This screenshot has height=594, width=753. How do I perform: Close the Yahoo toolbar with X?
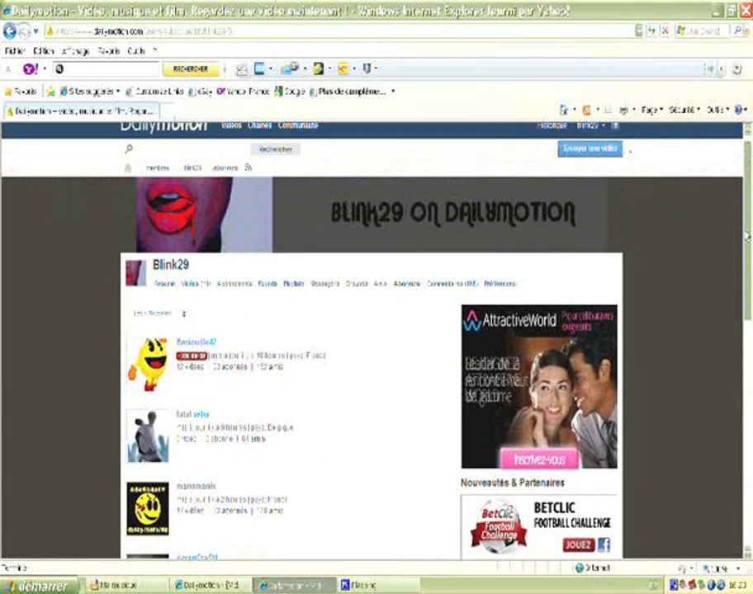coord(8,69)
